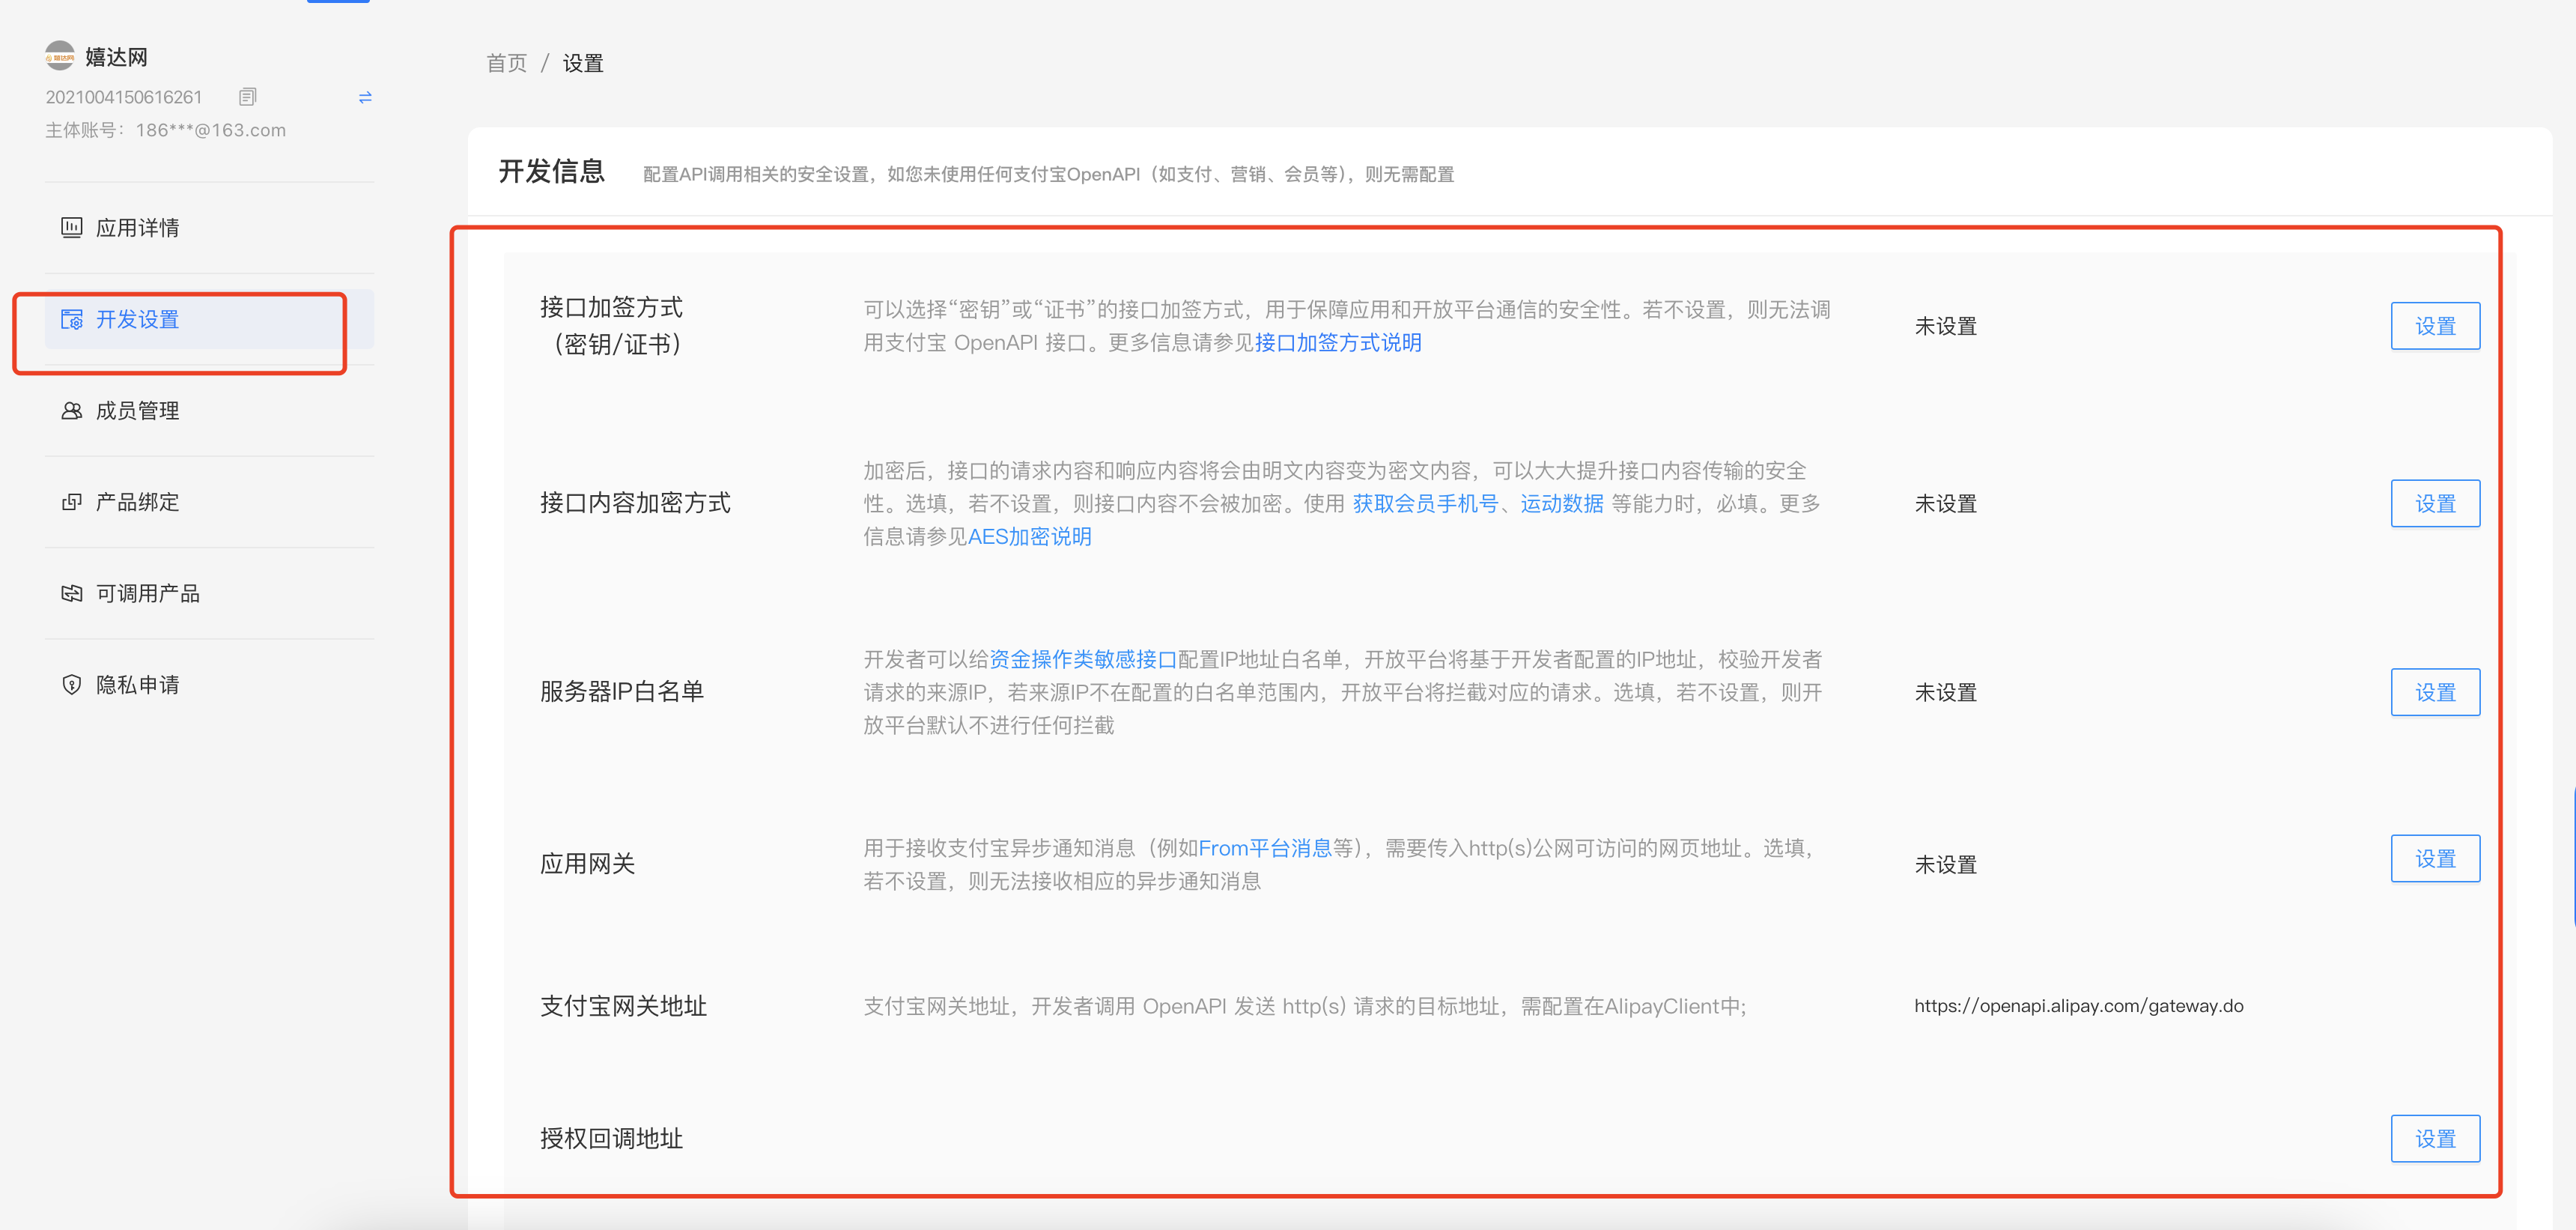Click the 隐私申请 shield icon
2576x1230 pixels.
(70, 685)
